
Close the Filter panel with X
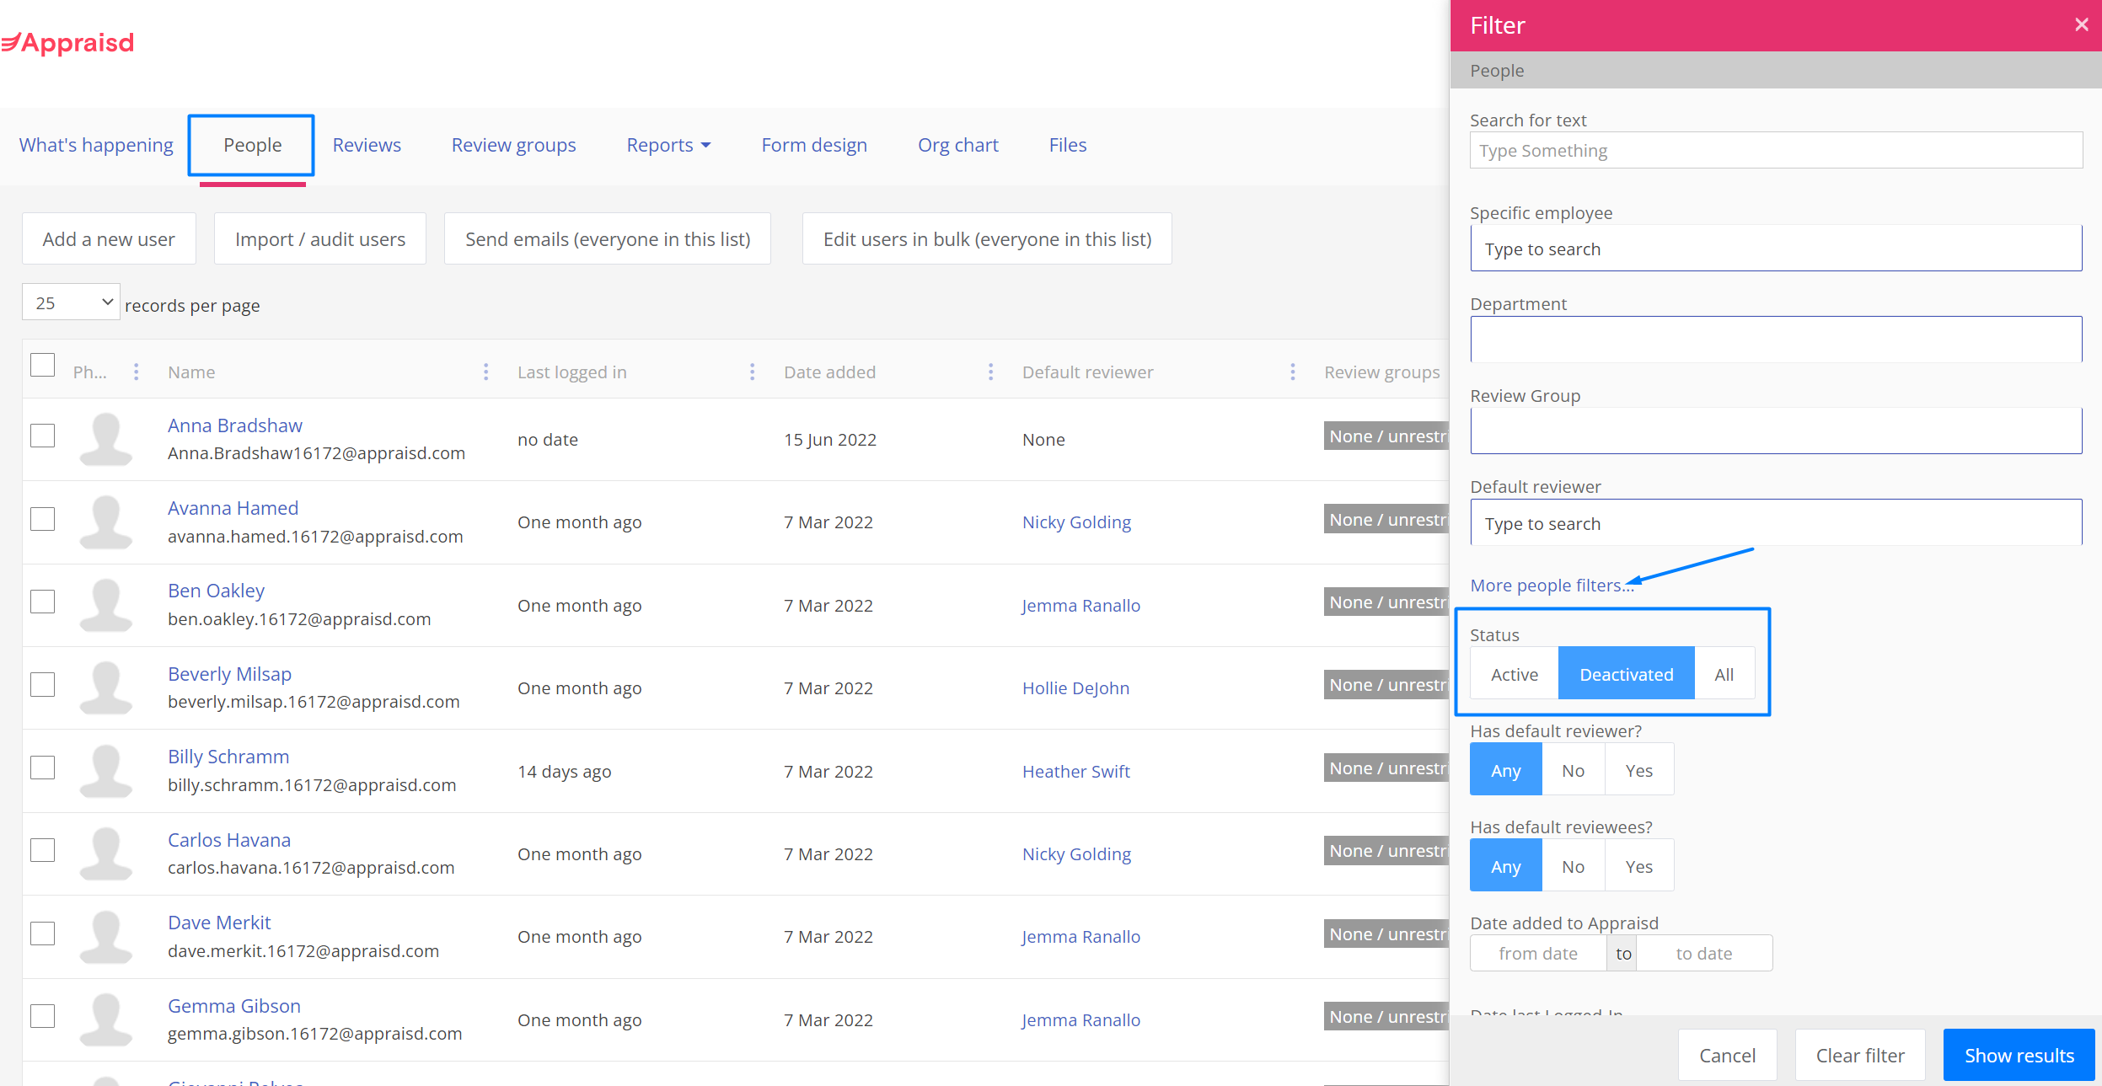(x=2081, y=25)
